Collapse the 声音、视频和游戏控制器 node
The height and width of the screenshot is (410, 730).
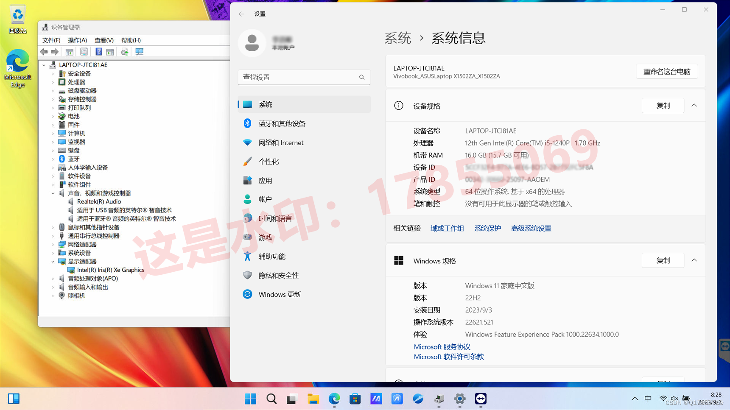(53, 193)
